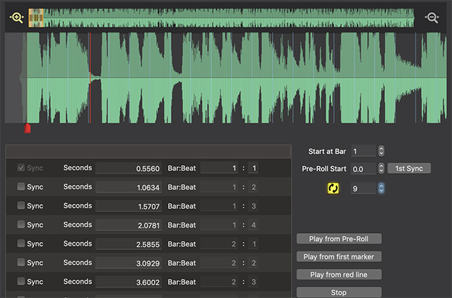452x298 pixels.
Task: Click Play from red line button
Action: pyautogui.click(x=339, y=274)
